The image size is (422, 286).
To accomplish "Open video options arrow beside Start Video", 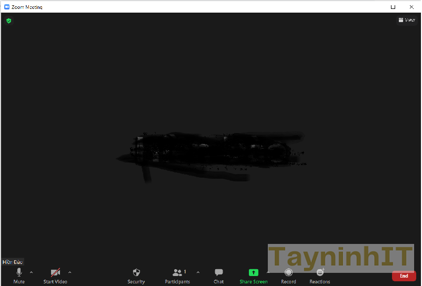I will click(x=70, y=272).
